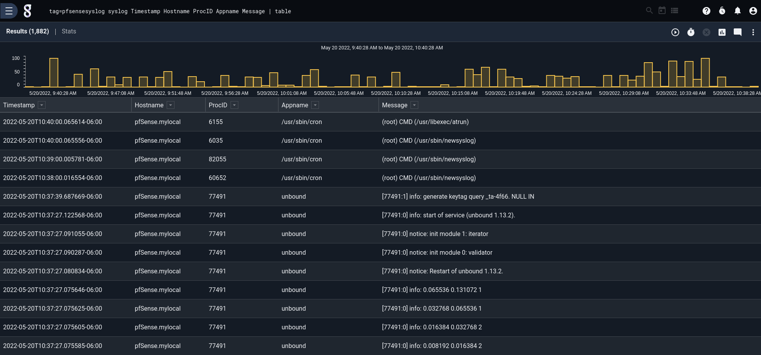The image size is (761, 355).
Task: Click the search magnifier icon
Action: (x=649, y=10)
